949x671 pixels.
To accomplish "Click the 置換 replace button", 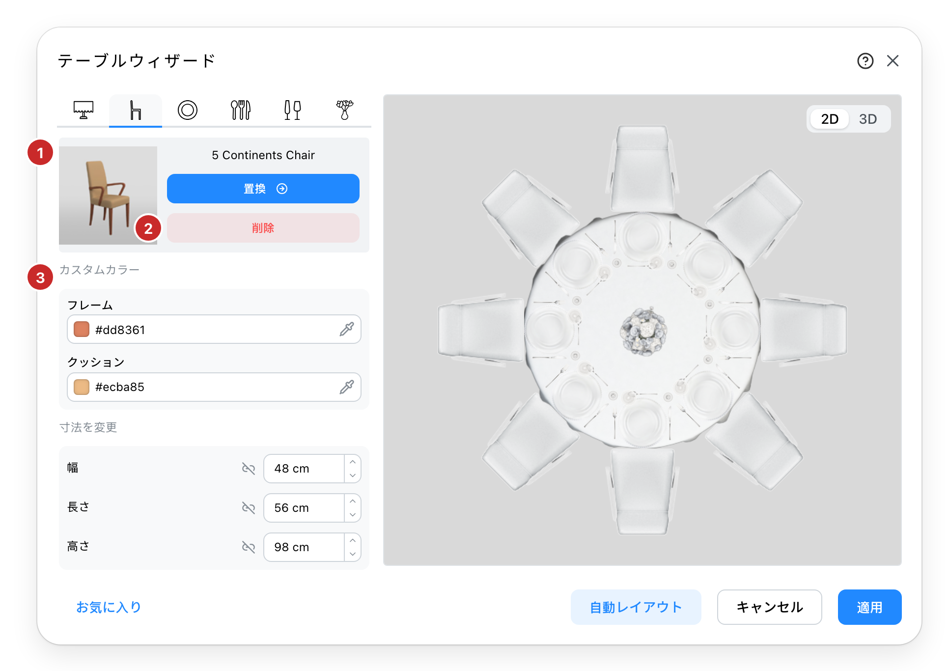I will [x=263, y=189].
